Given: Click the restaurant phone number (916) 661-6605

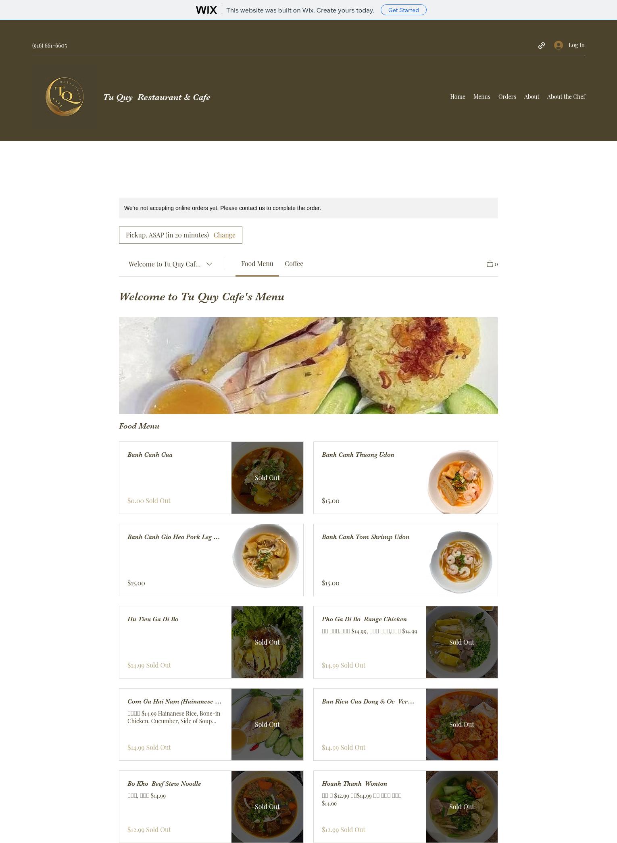Looking at the screenshot, I should tap(50, 46).
